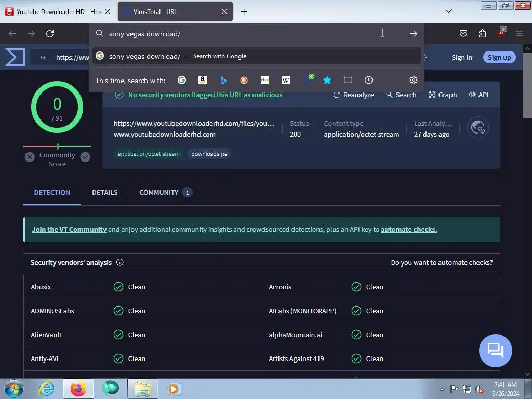Open search settings gear icon
This screenshot has height=399, width=532.
tap(413, 80)
